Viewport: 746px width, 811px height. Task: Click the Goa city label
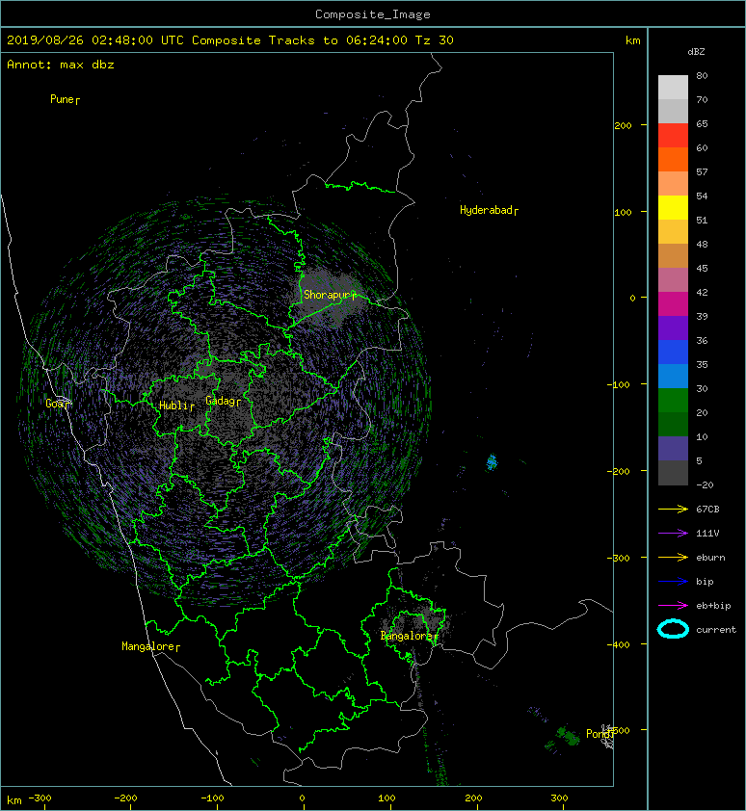(x=57, y=404)
